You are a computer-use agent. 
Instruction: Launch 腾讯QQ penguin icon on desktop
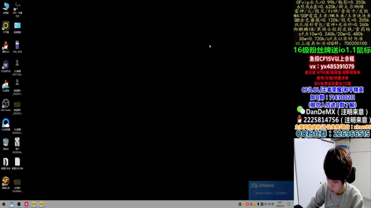coord(6,47)
